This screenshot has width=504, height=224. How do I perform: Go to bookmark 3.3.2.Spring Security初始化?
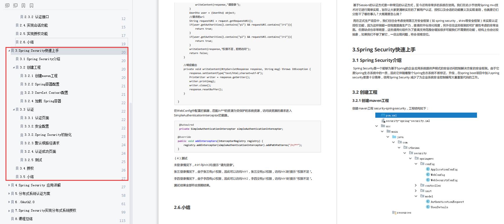pos(48,135)
